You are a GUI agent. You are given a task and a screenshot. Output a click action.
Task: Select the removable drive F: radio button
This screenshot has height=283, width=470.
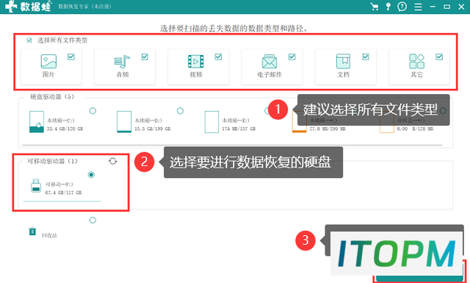pos(91,175)
